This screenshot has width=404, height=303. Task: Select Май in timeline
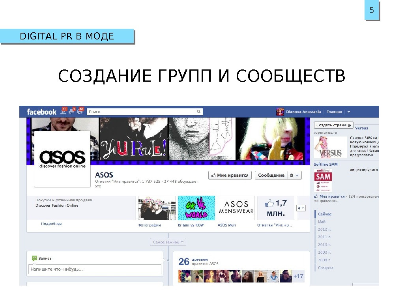(322, 222)
